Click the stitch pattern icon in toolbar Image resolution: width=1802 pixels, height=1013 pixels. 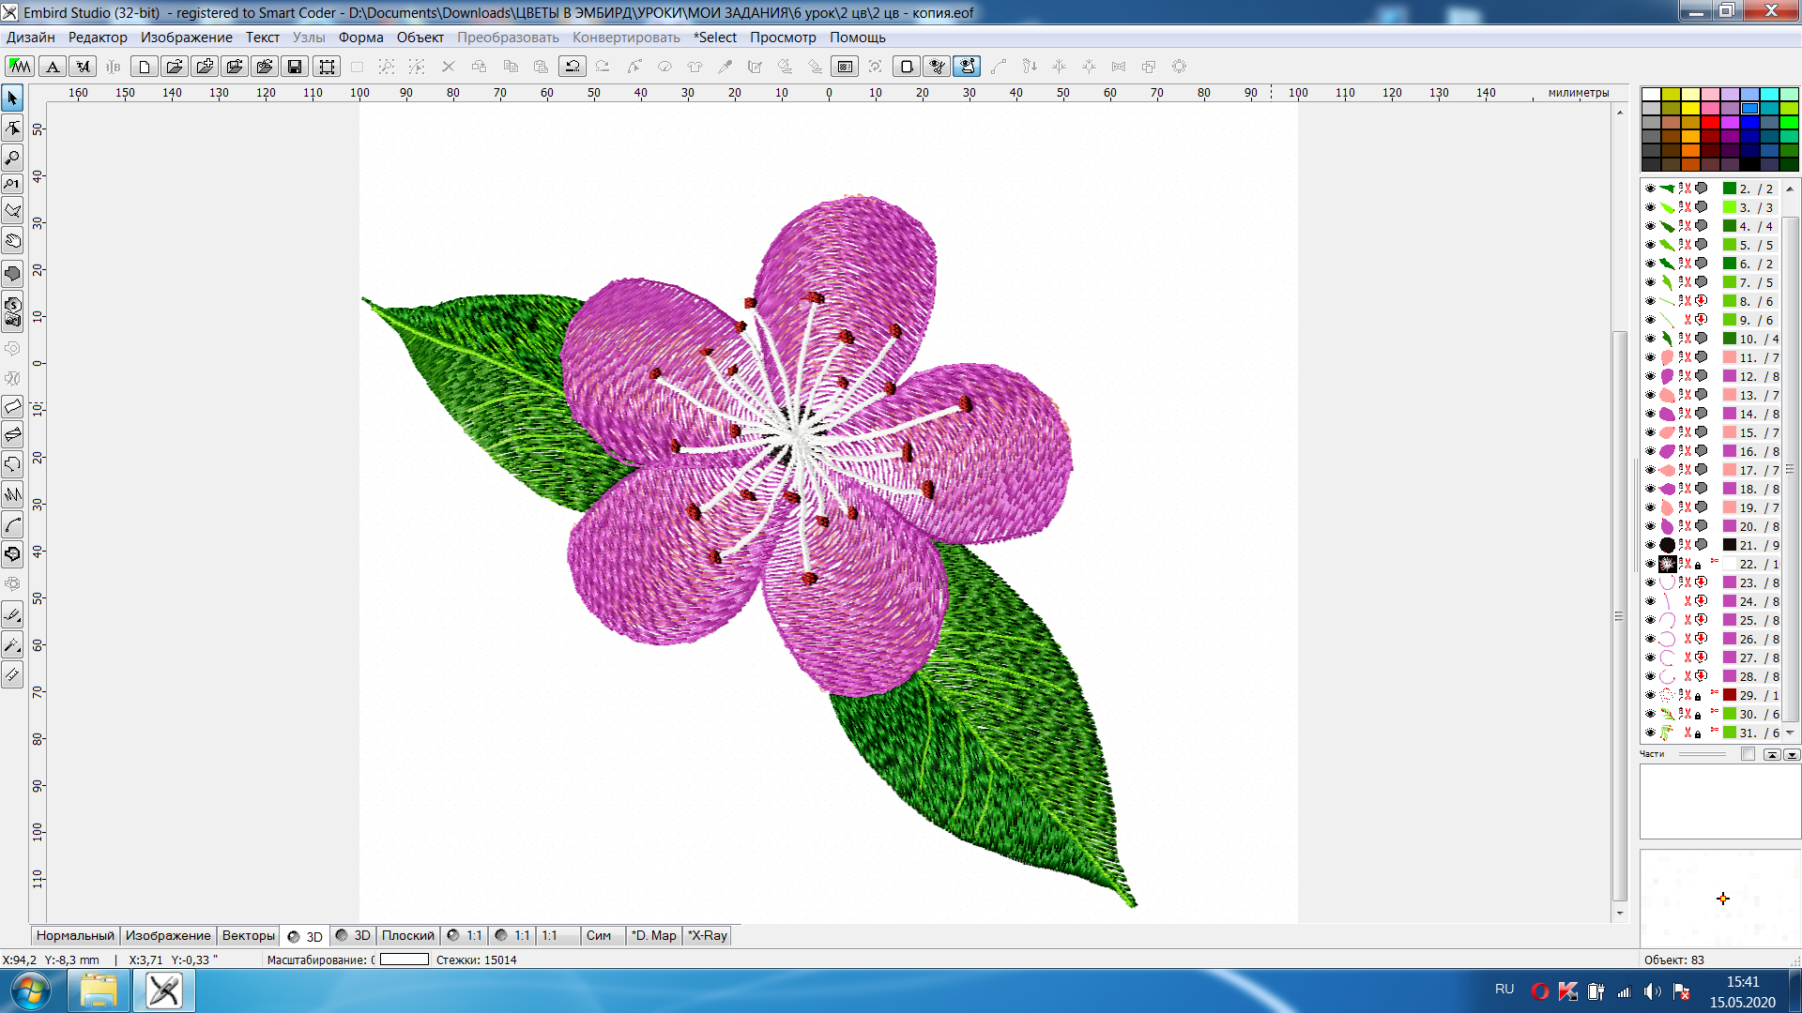[x=19, y=67]
